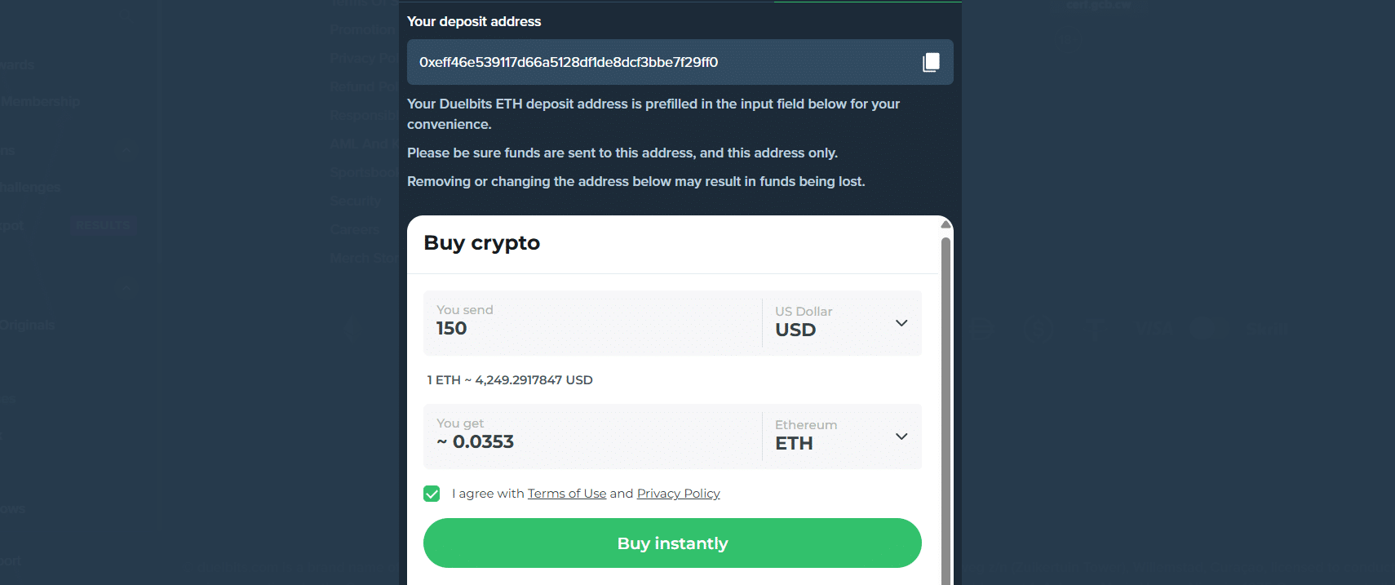1395x585 pixels.
Task: Open the Terms of Use link
Action: point(567,493)
